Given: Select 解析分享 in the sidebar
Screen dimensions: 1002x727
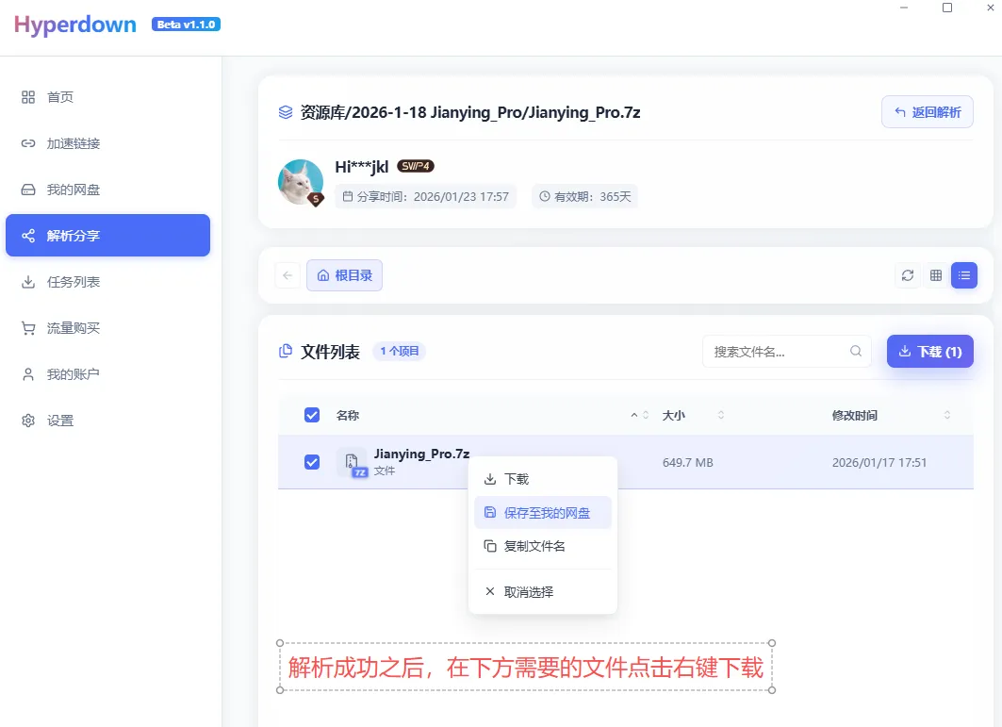Looking at the screenshot, I should (x=108, y=236).
